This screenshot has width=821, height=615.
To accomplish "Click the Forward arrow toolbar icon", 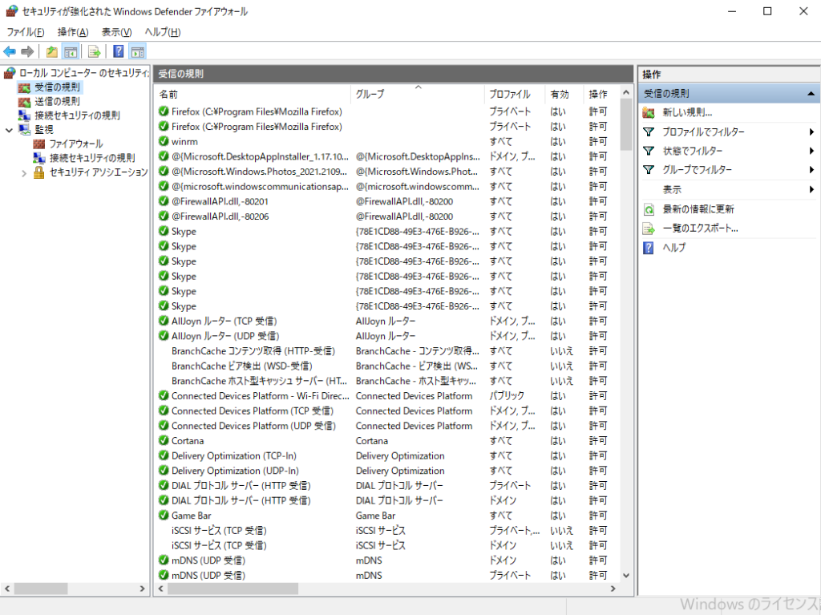I will point(27,51).
